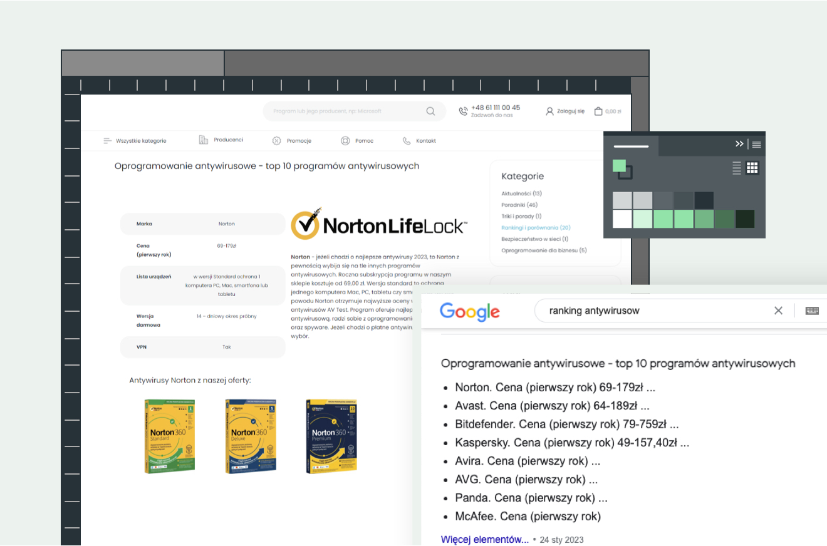The width and height of the screenshot is (827, 546).
Task: Select the active tab in the swatches panel
Action: coord(631,145)
